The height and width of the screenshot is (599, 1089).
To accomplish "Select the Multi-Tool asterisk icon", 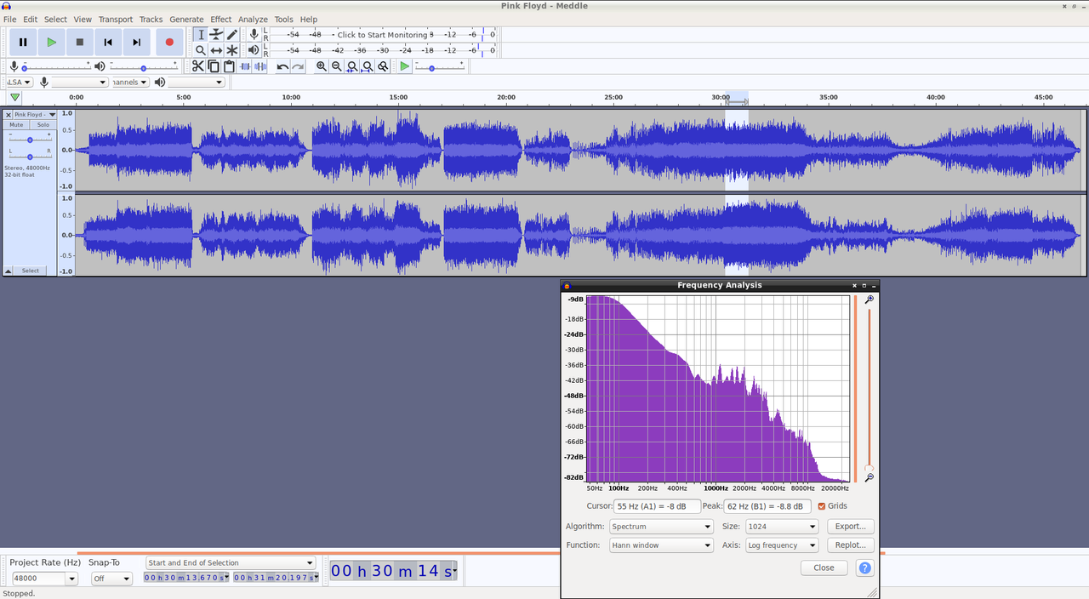I will 231,50.
